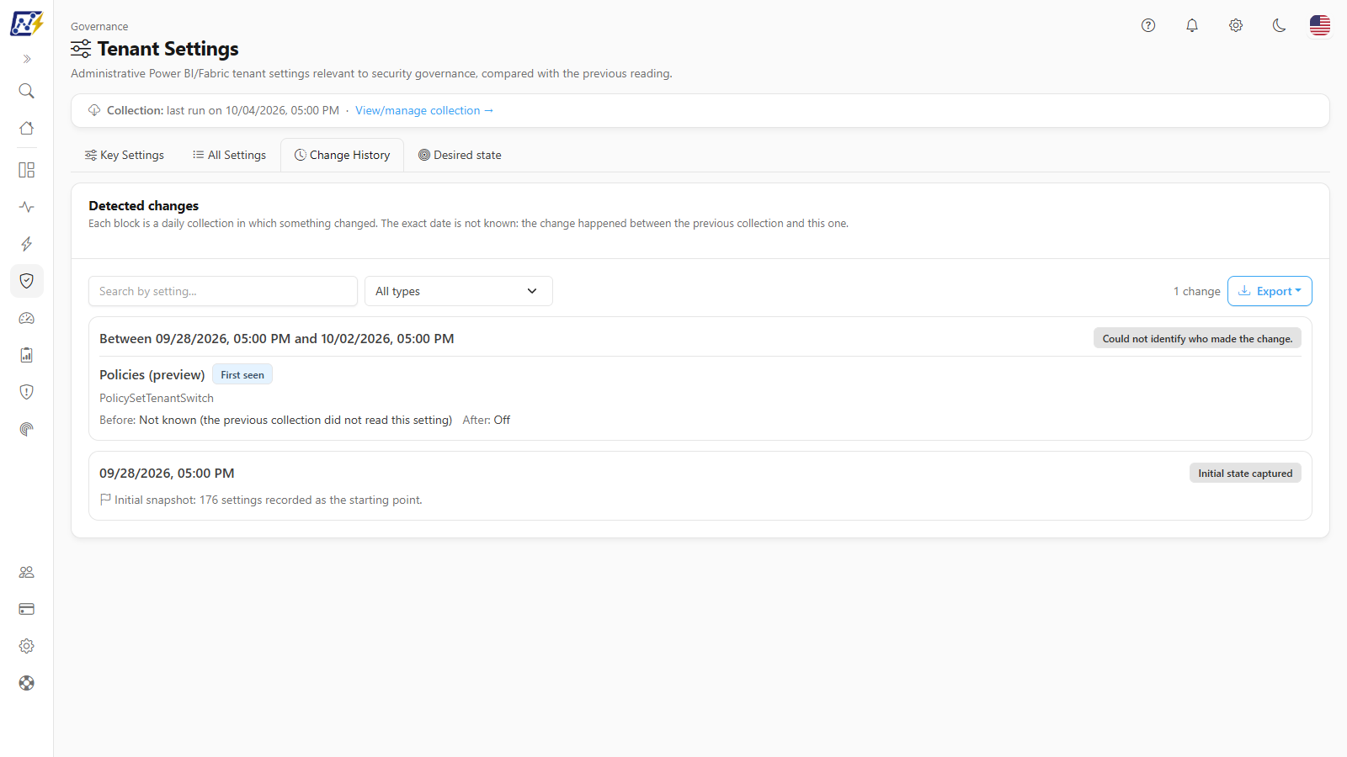This screenshot has width=1347, height=757.
Task: Click the Initial state captured badge
Action: point(1245,474)
